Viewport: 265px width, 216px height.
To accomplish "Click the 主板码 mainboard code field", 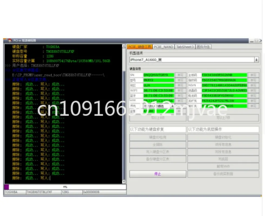I will click(x=224, y=75).
